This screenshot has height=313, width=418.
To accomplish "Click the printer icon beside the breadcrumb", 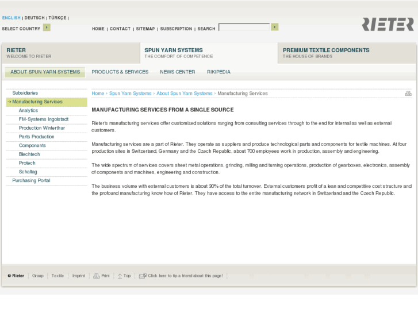I will pos(408,93).
